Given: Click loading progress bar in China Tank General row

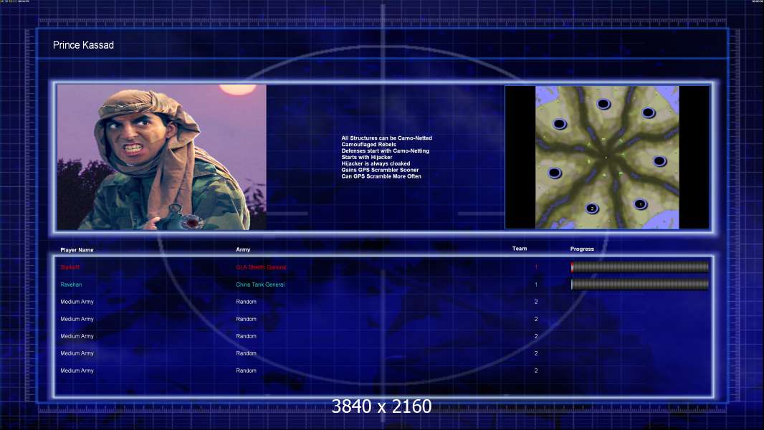Looking at the screenshot, I should (640, 285).
